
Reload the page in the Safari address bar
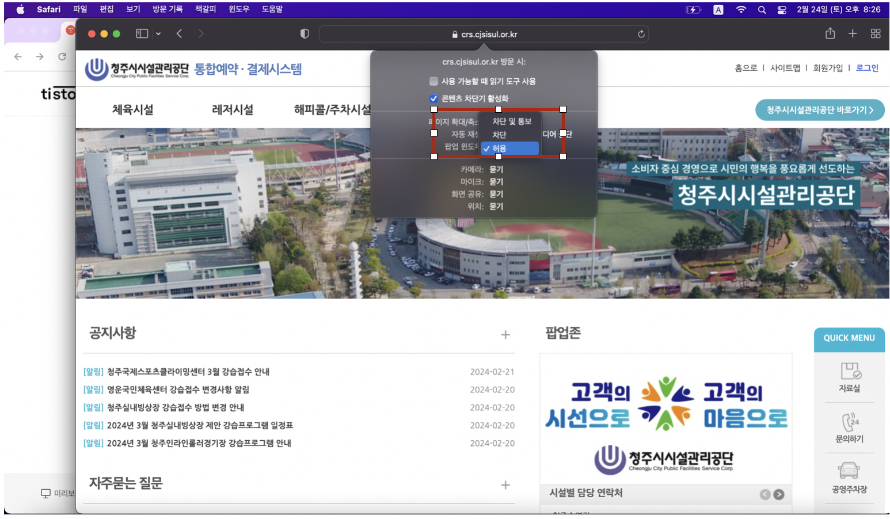coord(641,34)
